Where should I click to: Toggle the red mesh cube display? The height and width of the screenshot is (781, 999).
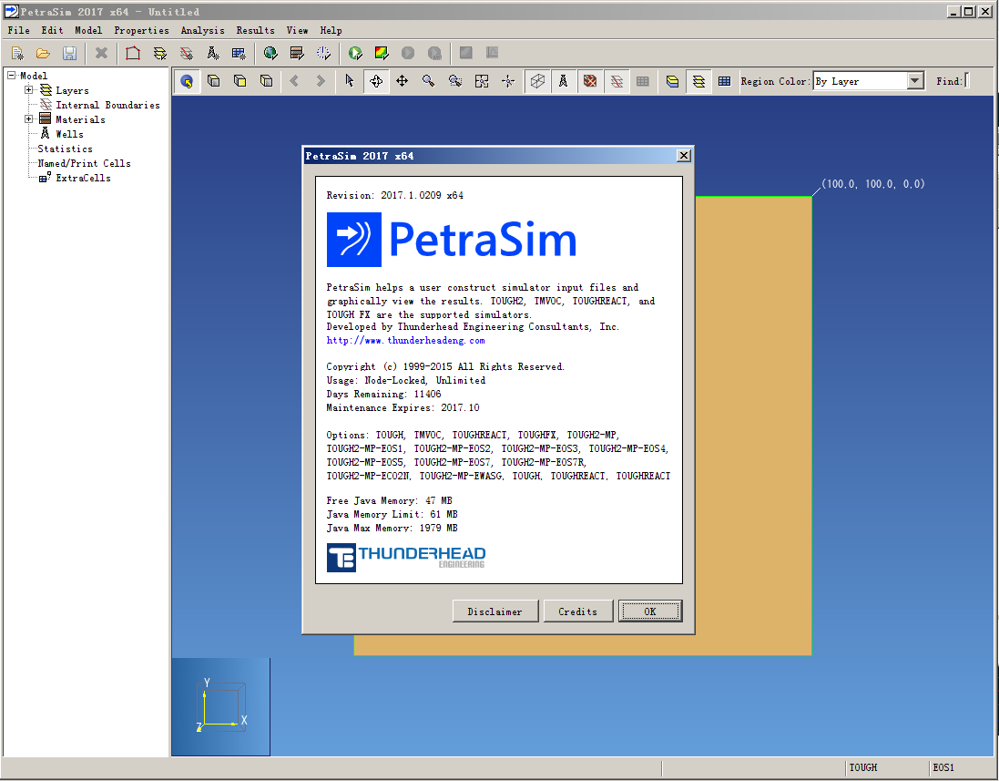pos(590,81)
